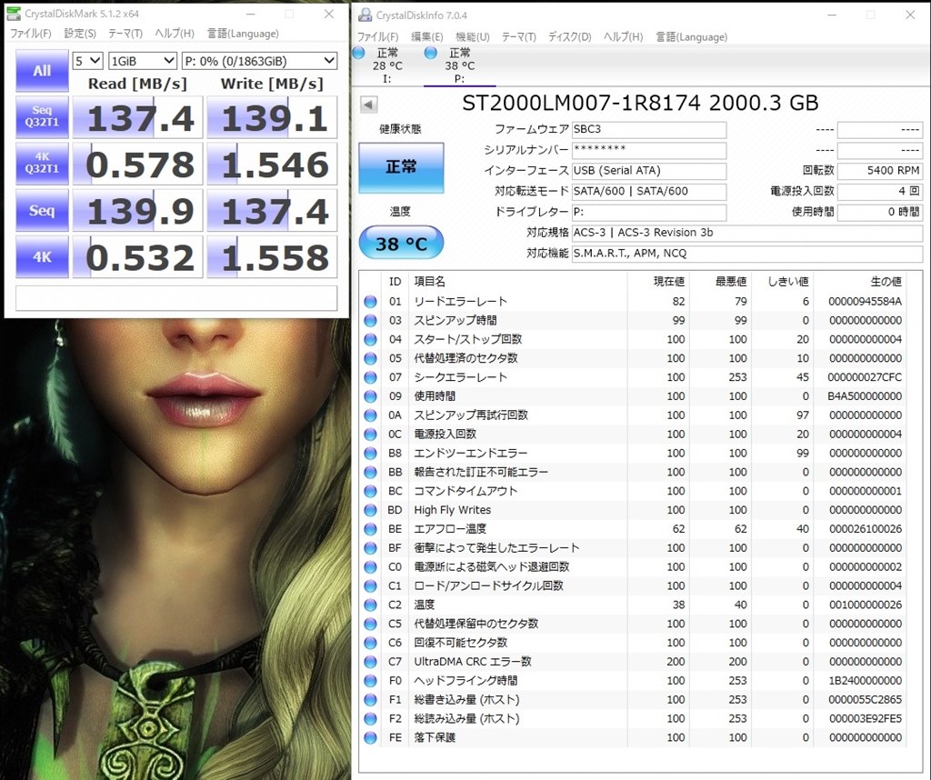Image resolution: width=931 pixels, height=780 pixels.
Task: Start the plain 4K benchmark
Action: (42, 257)
